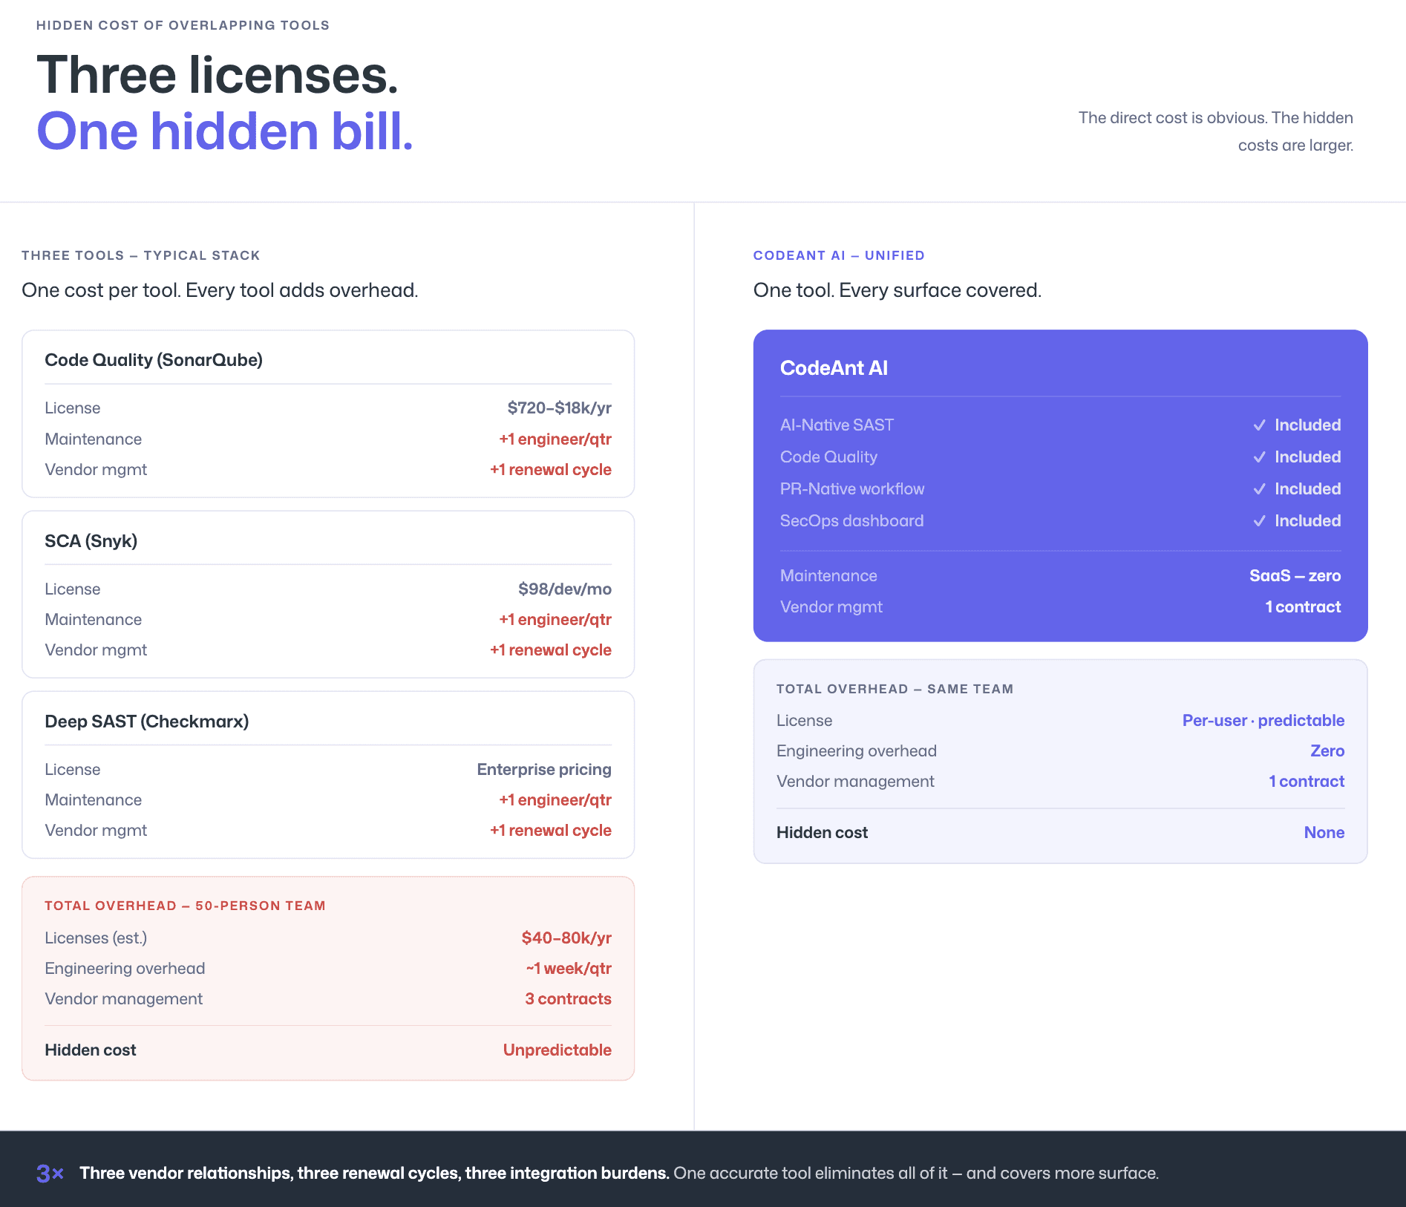The width and height of the screenshot is (1406, 1207).
Task: Click '1 contract' in the purple CodeAnt card
Action: point(1303,607)
